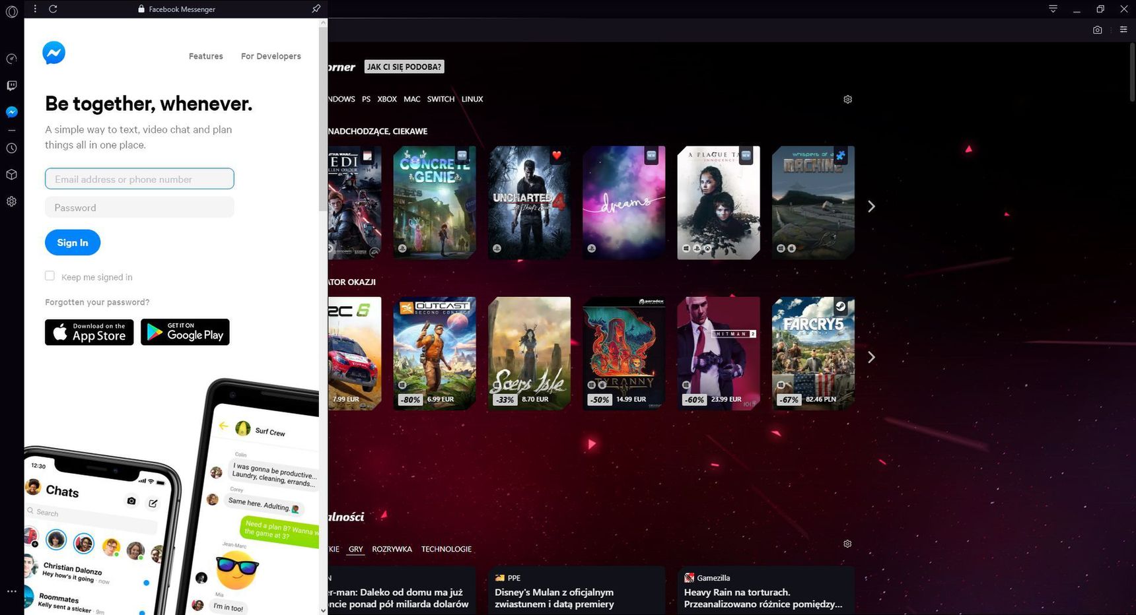Click the Facebook Messenger panel title

tap(182, 9)
